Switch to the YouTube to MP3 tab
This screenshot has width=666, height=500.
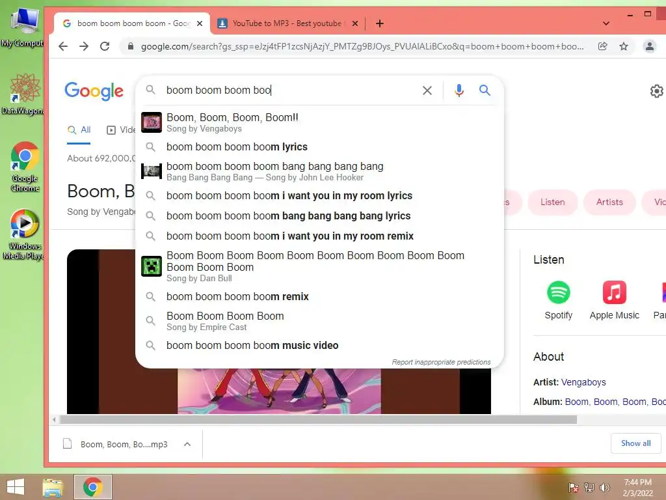coord(287,23)
